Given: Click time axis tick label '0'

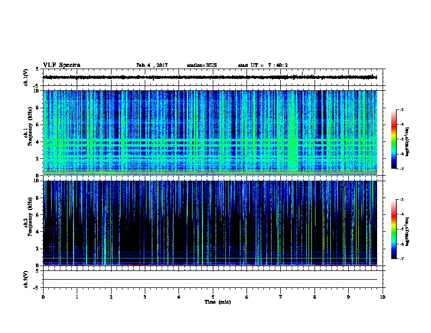Looking at the screenshot, I should coord(43,297).
